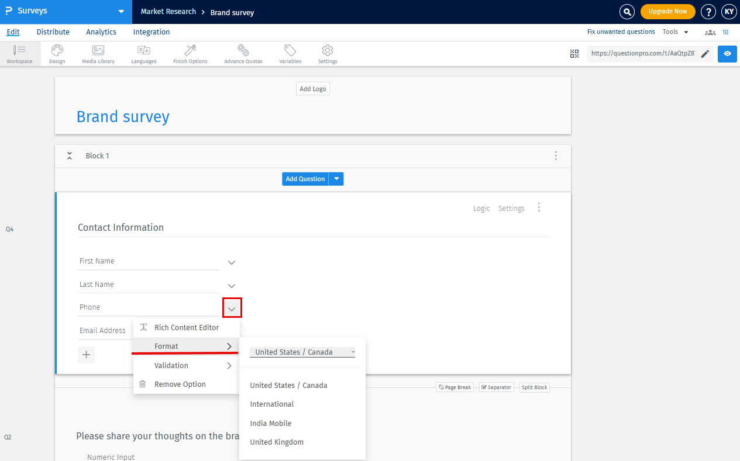Select India Mobile phone format
740x461 pixels.
pyautogui.click(x=270, y=424)
